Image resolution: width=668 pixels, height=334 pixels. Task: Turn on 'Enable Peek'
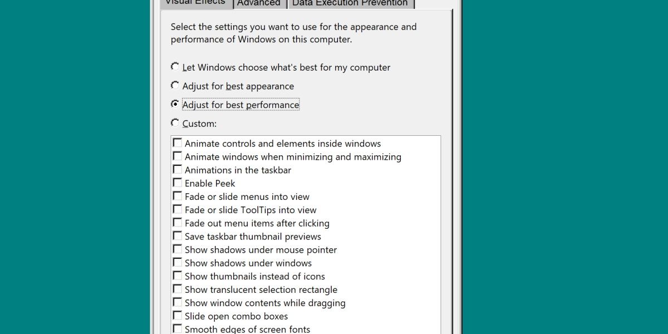(178, 183)
